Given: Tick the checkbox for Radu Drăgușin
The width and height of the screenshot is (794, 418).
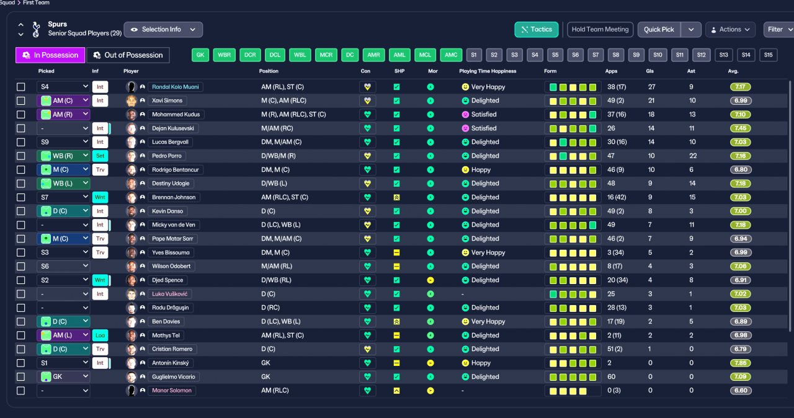Looking at the screenshot, I should (21, 308).
